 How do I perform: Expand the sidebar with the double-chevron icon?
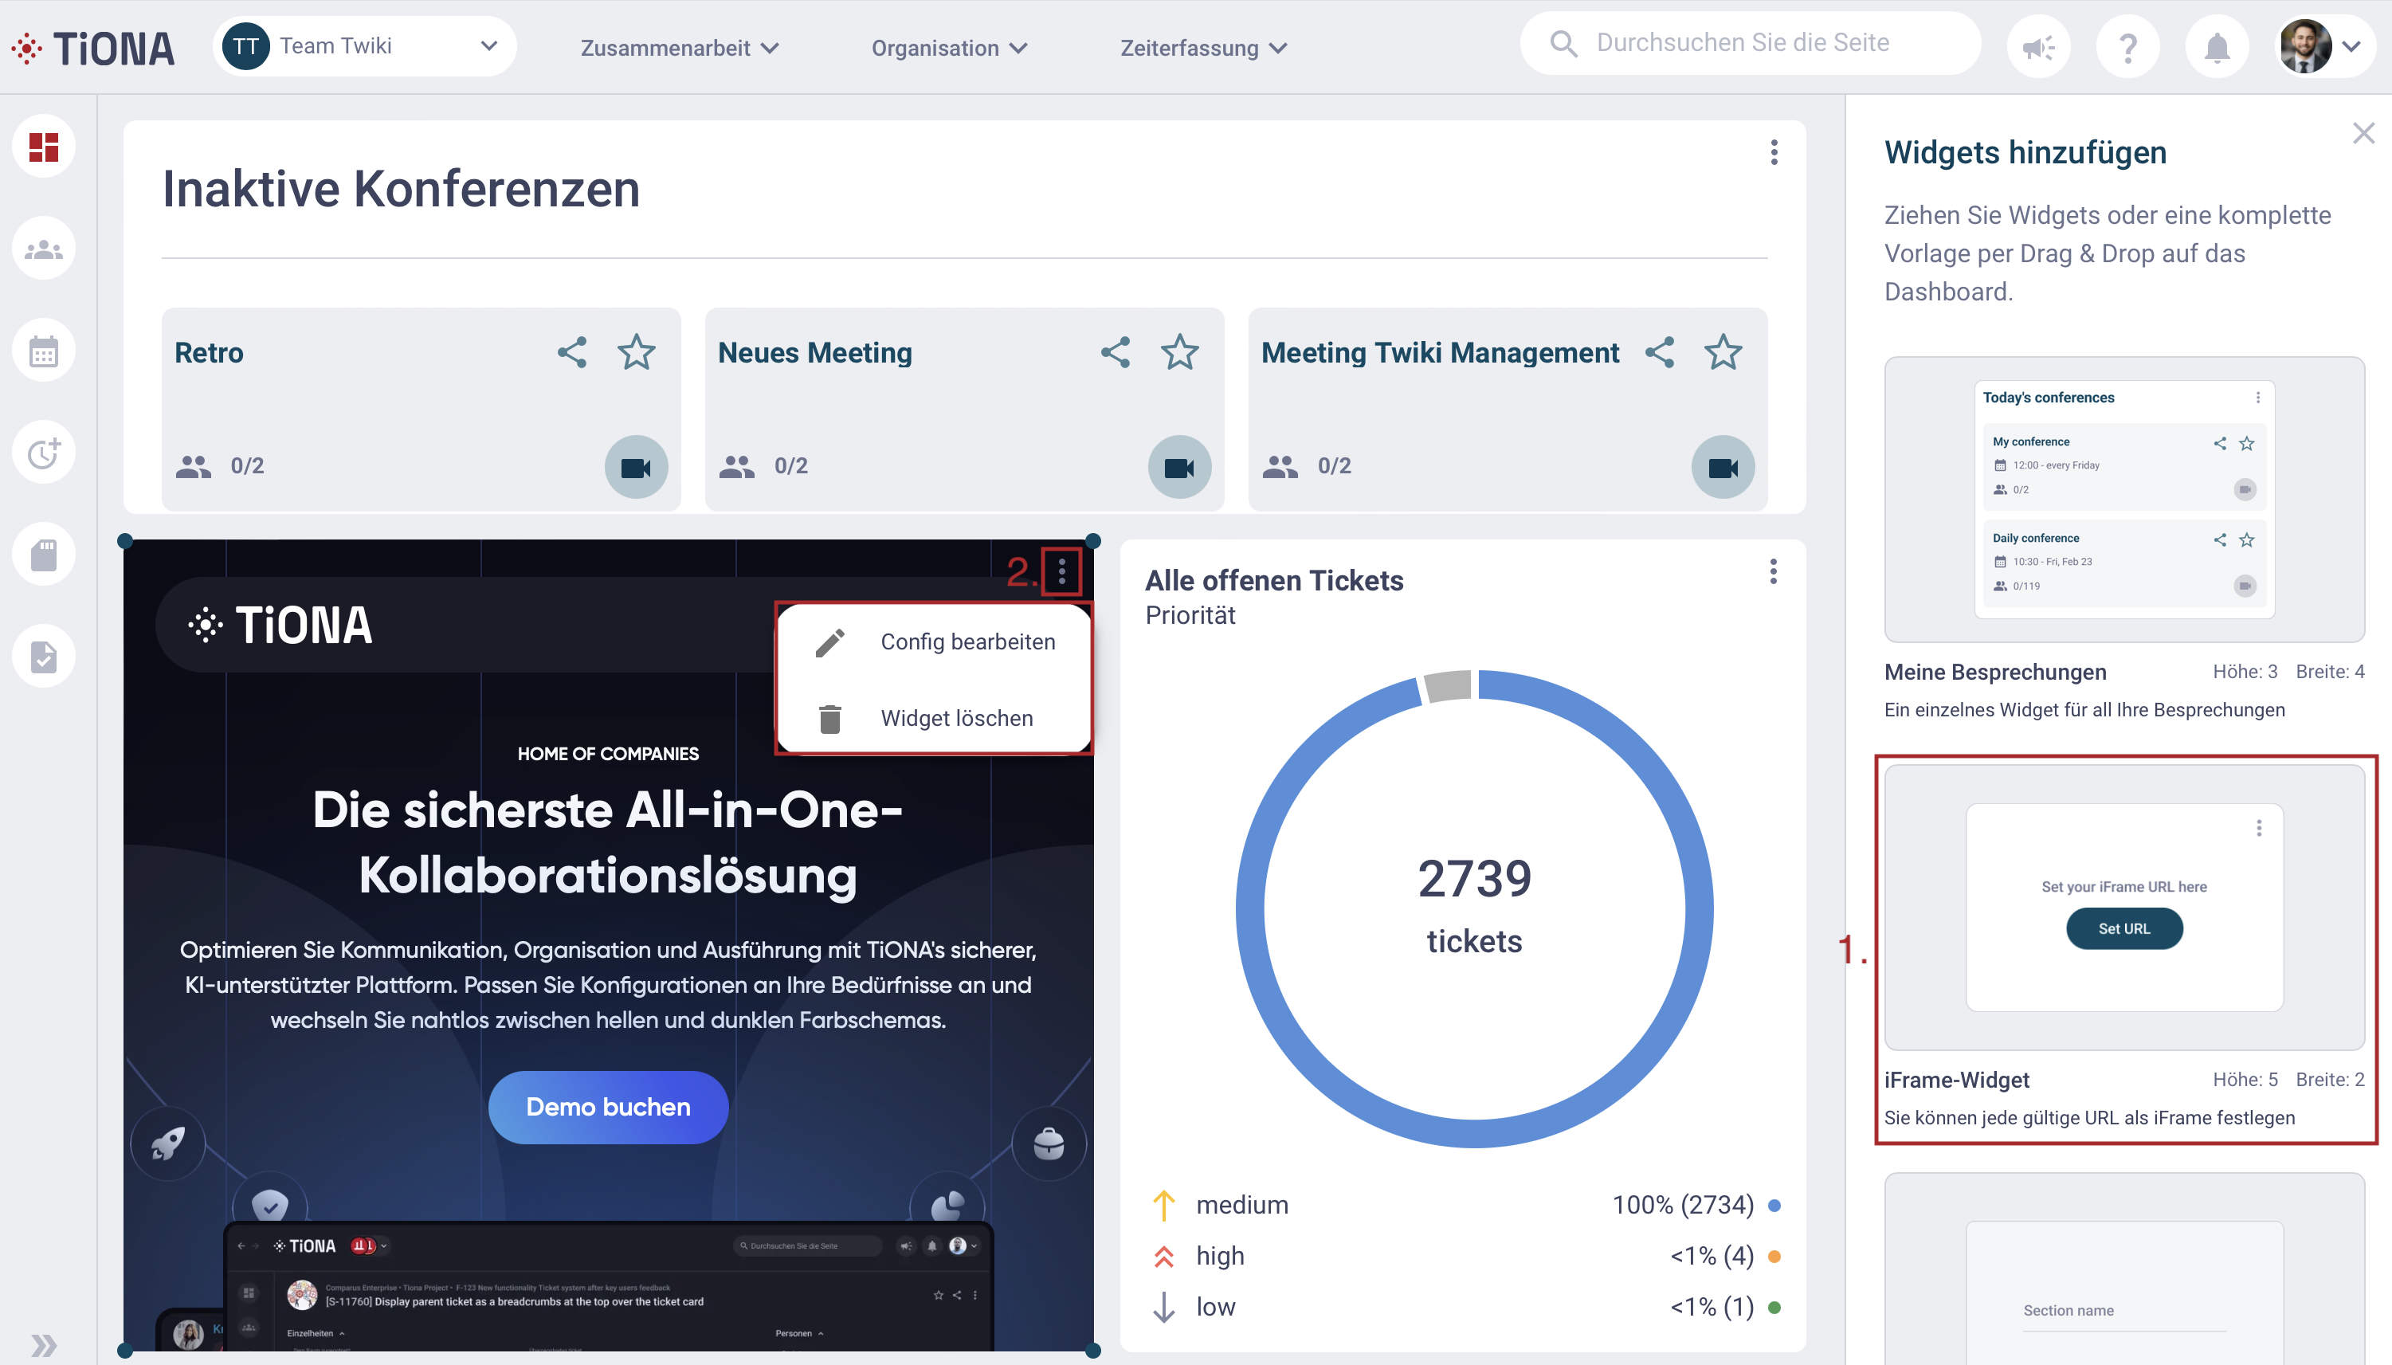43,1346
